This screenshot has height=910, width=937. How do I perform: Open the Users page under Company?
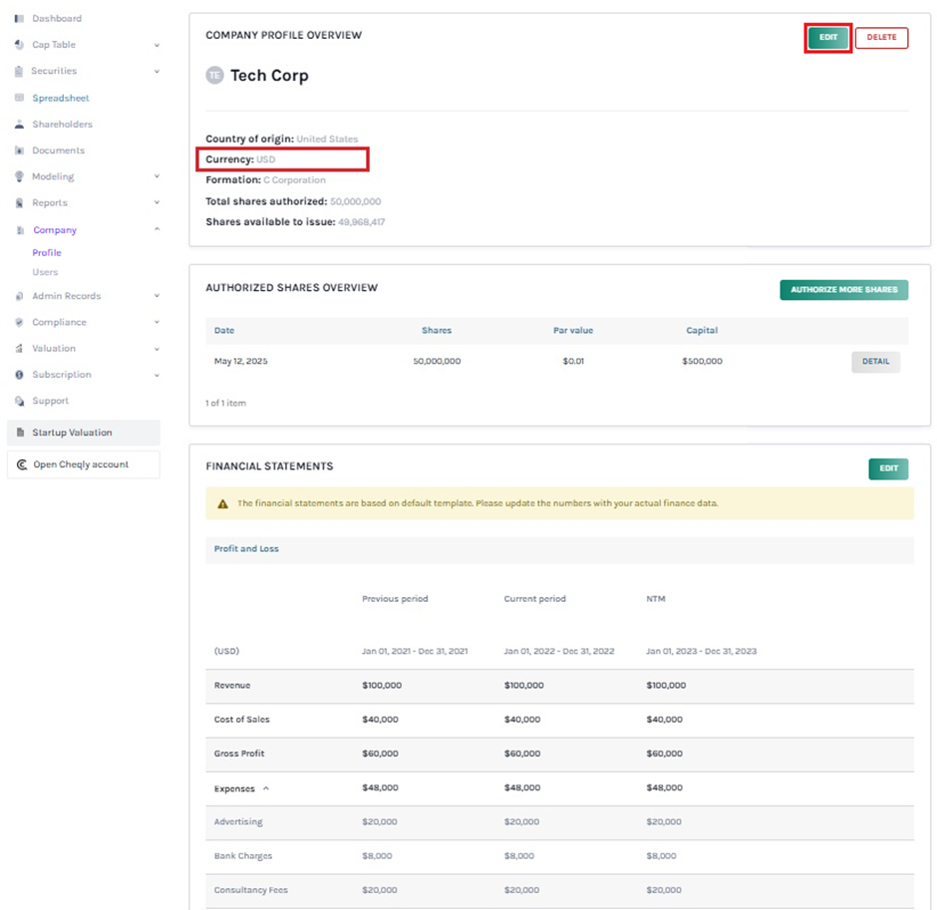[45, 272]
